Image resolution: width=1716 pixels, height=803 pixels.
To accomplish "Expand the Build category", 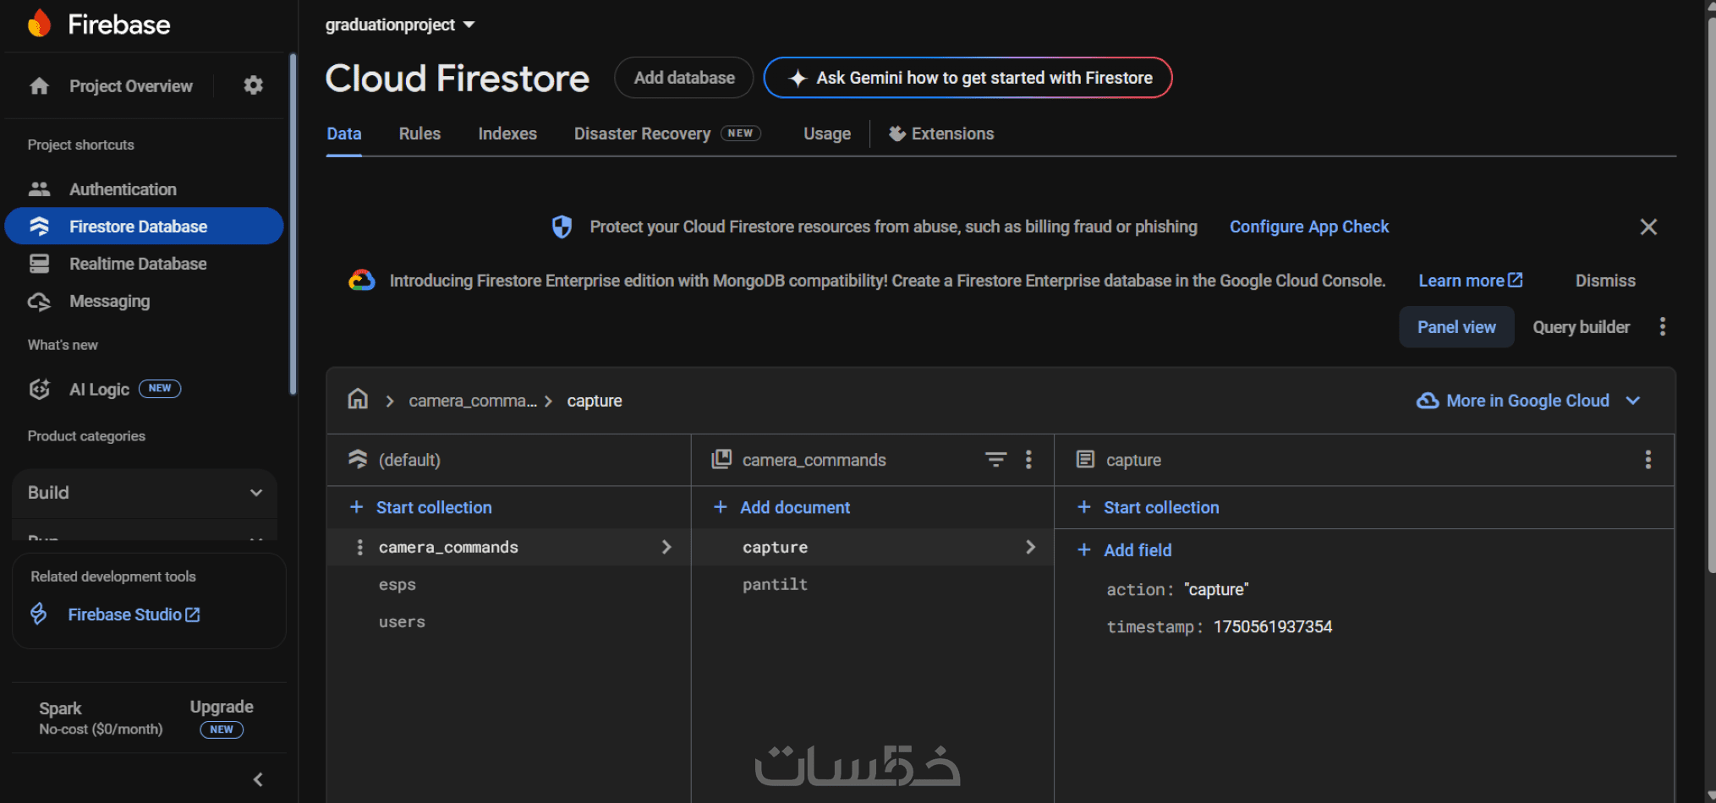I will (x=145, y=493).
